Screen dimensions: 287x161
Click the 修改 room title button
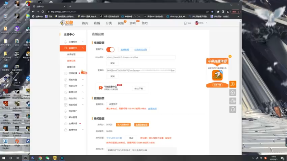(131, 138)
